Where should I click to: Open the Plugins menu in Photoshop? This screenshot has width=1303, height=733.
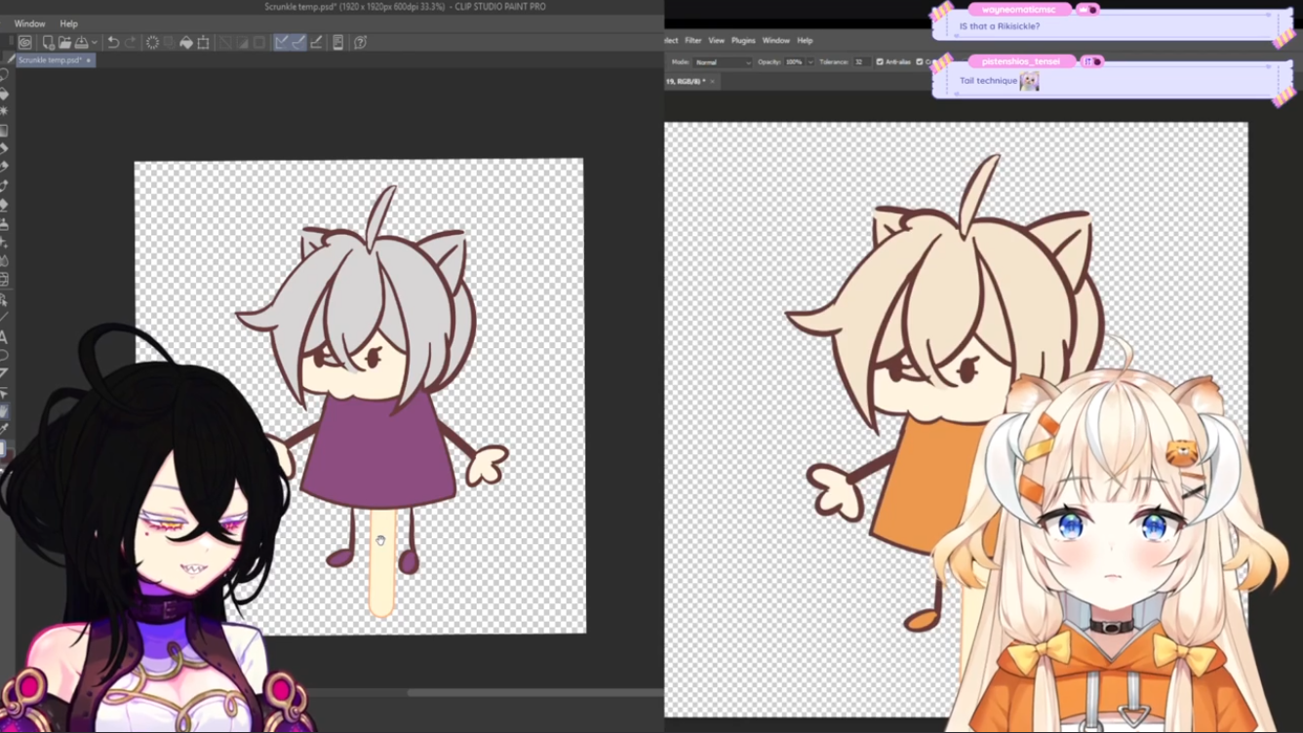click(743, 41)
